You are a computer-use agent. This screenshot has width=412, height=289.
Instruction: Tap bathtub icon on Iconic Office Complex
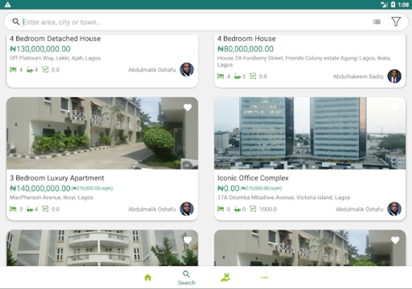tap(237, 209)
